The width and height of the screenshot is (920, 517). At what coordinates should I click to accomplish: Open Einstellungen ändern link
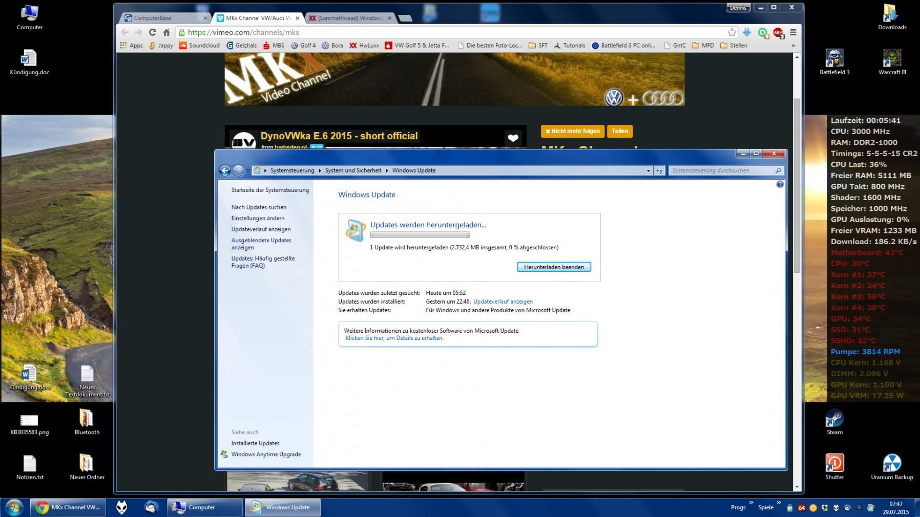(x=258, y=218)
